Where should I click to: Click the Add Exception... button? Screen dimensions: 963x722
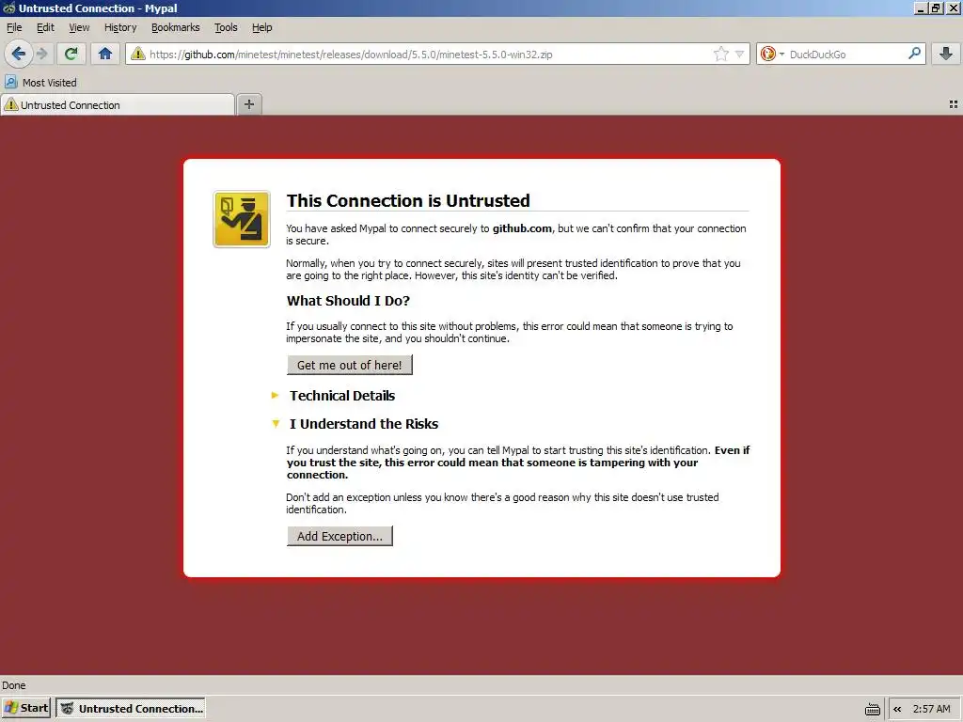click(x=339, y=536)
